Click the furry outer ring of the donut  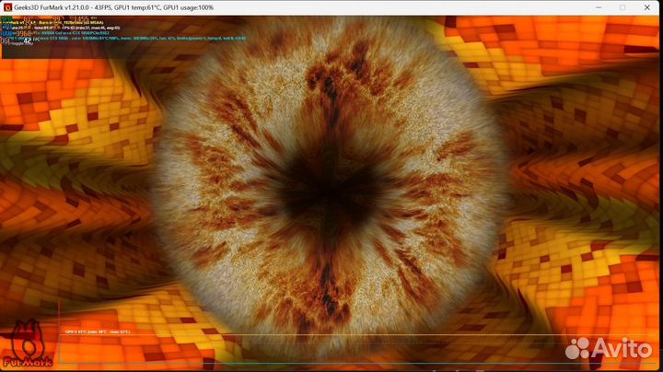point(212,138)
